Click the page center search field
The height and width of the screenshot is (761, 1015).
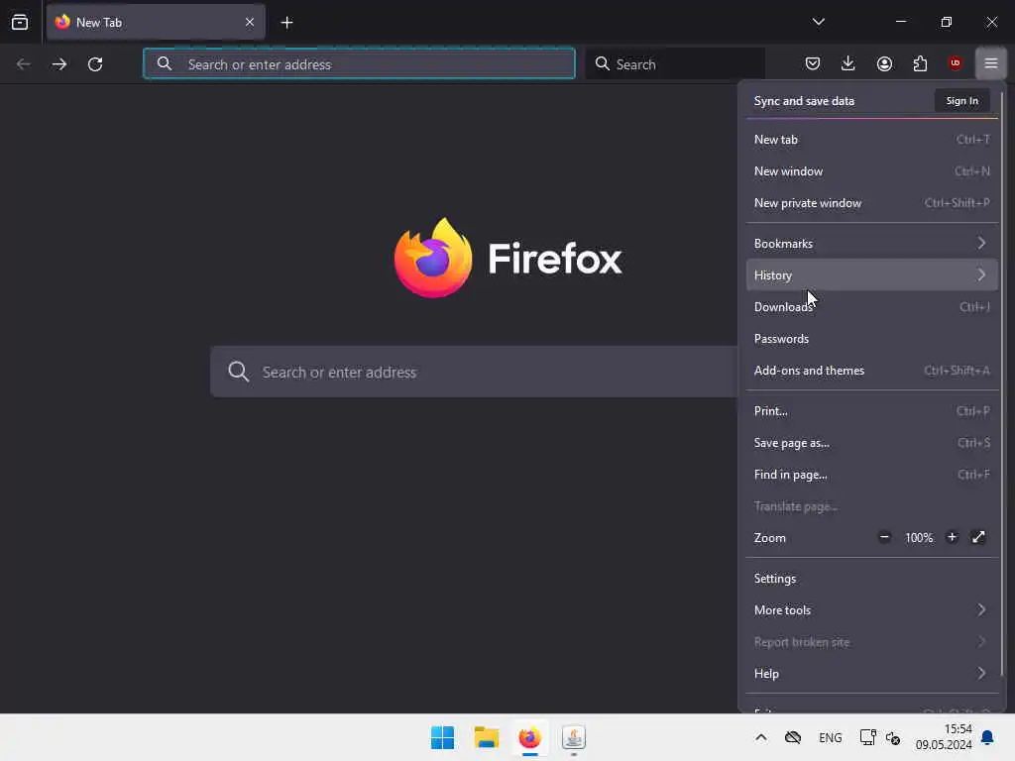tap(475, 372)
